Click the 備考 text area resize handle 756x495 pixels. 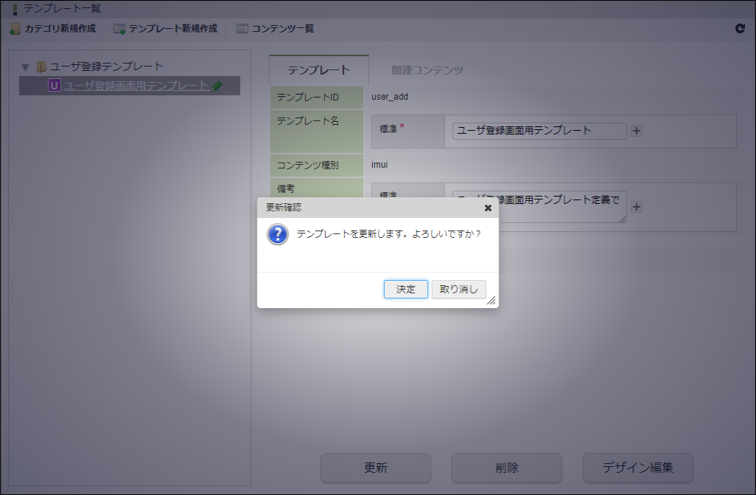pyautogui.click(x=622, y=219)
